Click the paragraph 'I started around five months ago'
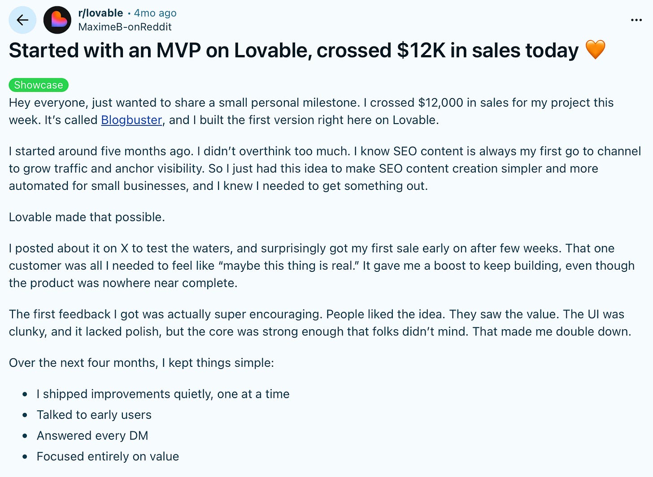 [325, 168]
